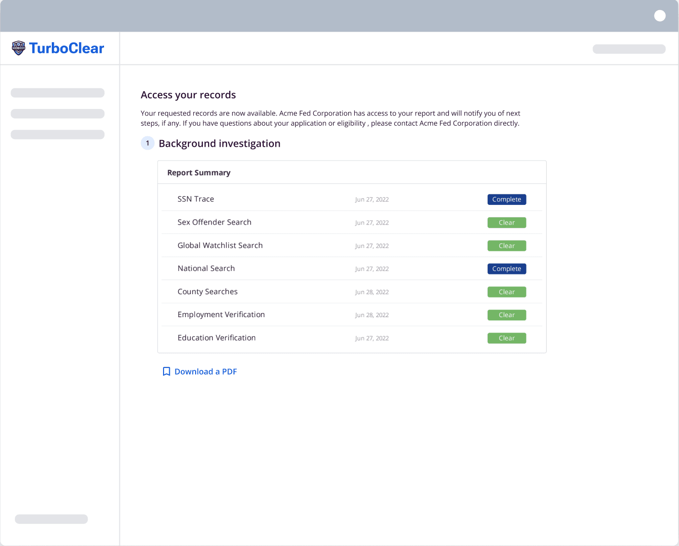Screen dimensions: 679x546
Task: Click the step number 1 circle badge
Action: 147,143
